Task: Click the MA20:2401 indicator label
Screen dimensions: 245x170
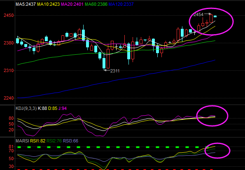Action: click(72, 4)
